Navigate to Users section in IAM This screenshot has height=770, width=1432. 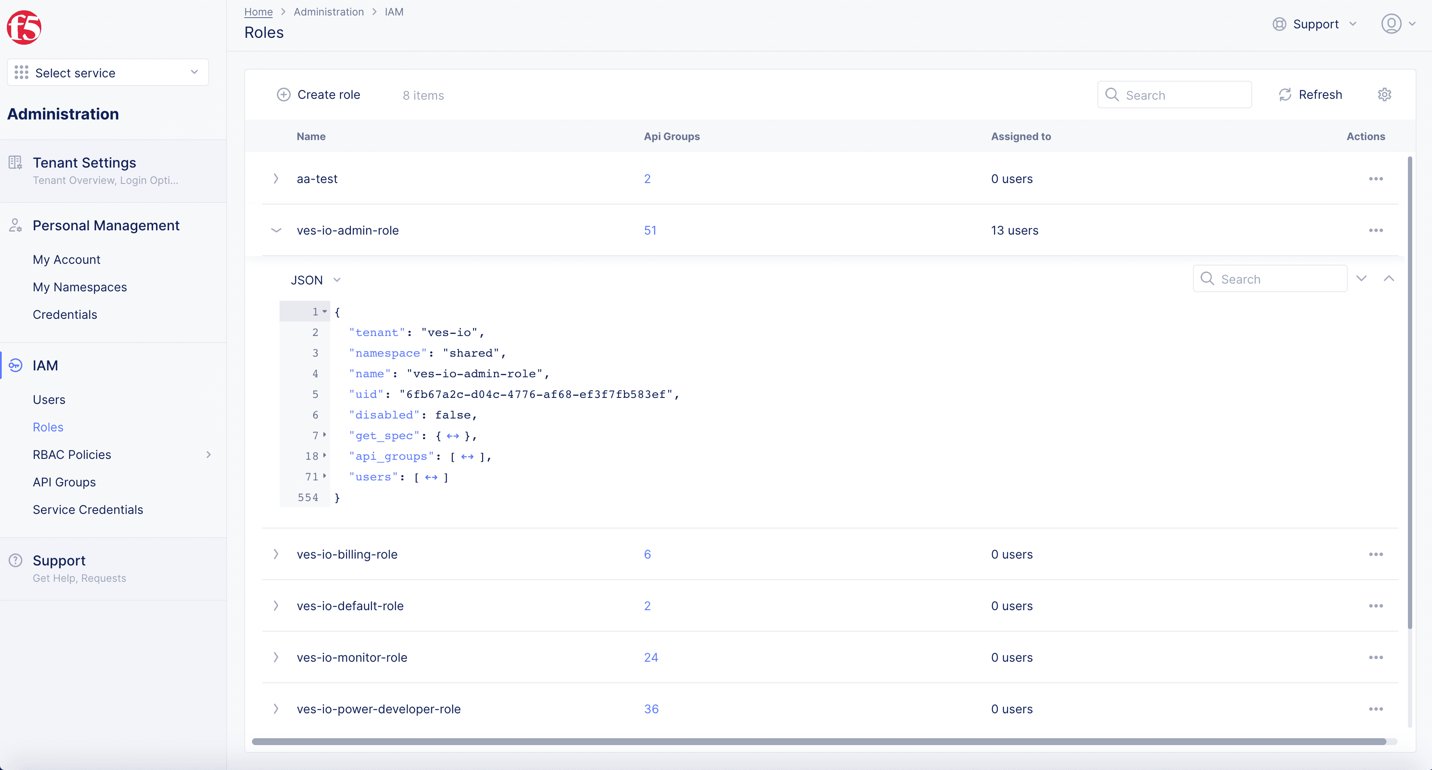click(49, 399)
